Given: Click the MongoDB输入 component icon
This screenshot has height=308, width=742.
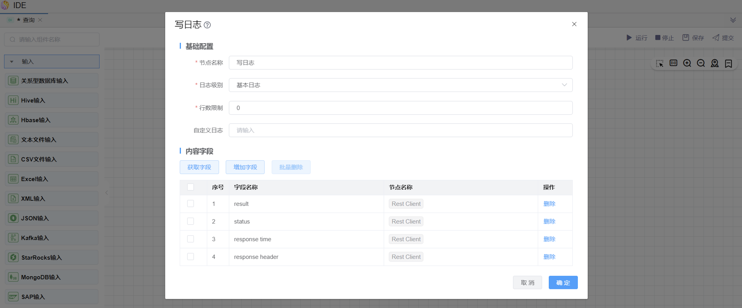Looking at the screenshot, I should click(13, 277).
